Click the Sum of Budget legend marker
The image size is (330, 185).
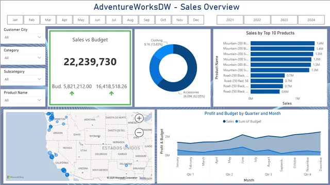pyautogui.click(x=237, y=121)
